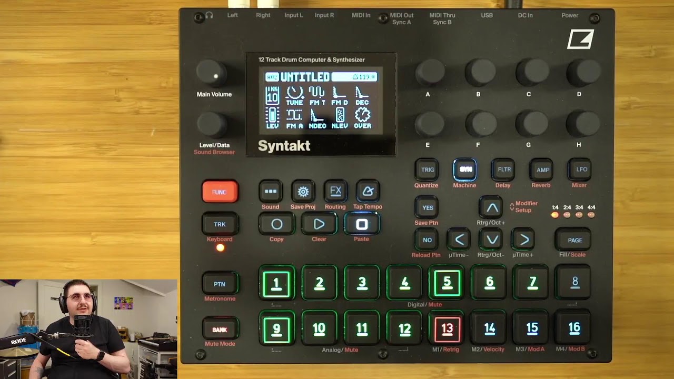Open the TRIG parameter page

point(427,170)
